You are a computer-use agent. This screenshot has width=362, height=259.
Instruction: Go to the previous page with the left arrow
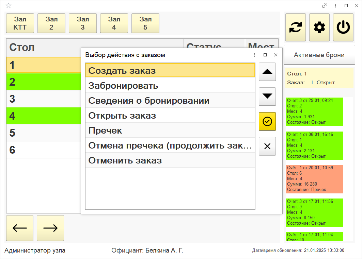pos(20,228)
